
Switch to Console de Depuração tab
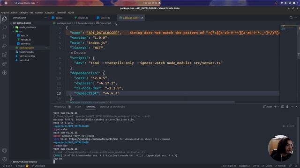[112, 107]
